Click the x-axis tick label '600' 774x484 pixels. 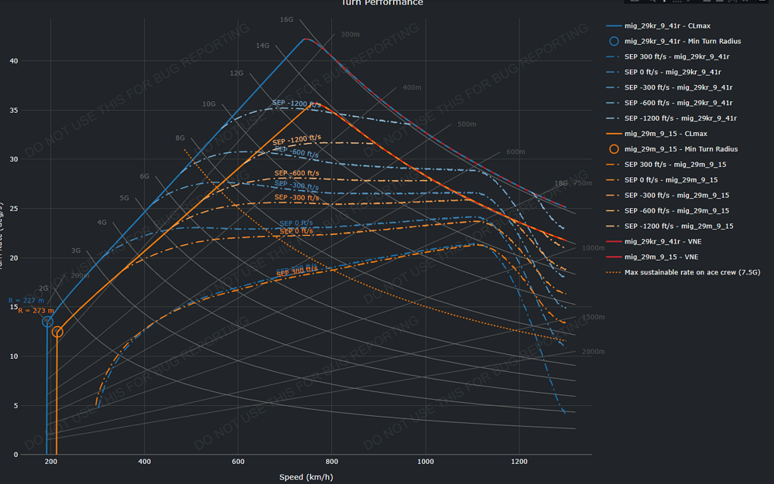pos(238,462)
